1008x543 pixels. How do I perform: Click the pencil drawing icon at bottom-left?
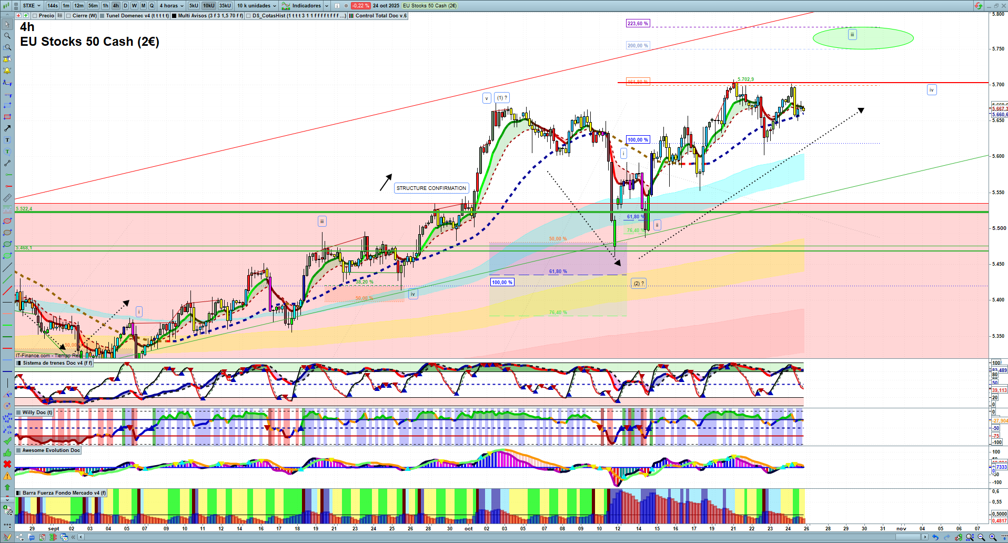click(x=7, y=537)
